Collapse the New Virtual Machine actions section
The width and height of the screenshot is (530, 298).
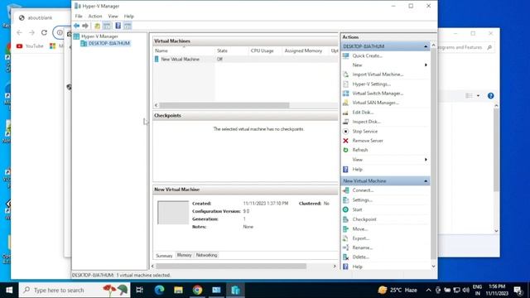pos(426,181)
